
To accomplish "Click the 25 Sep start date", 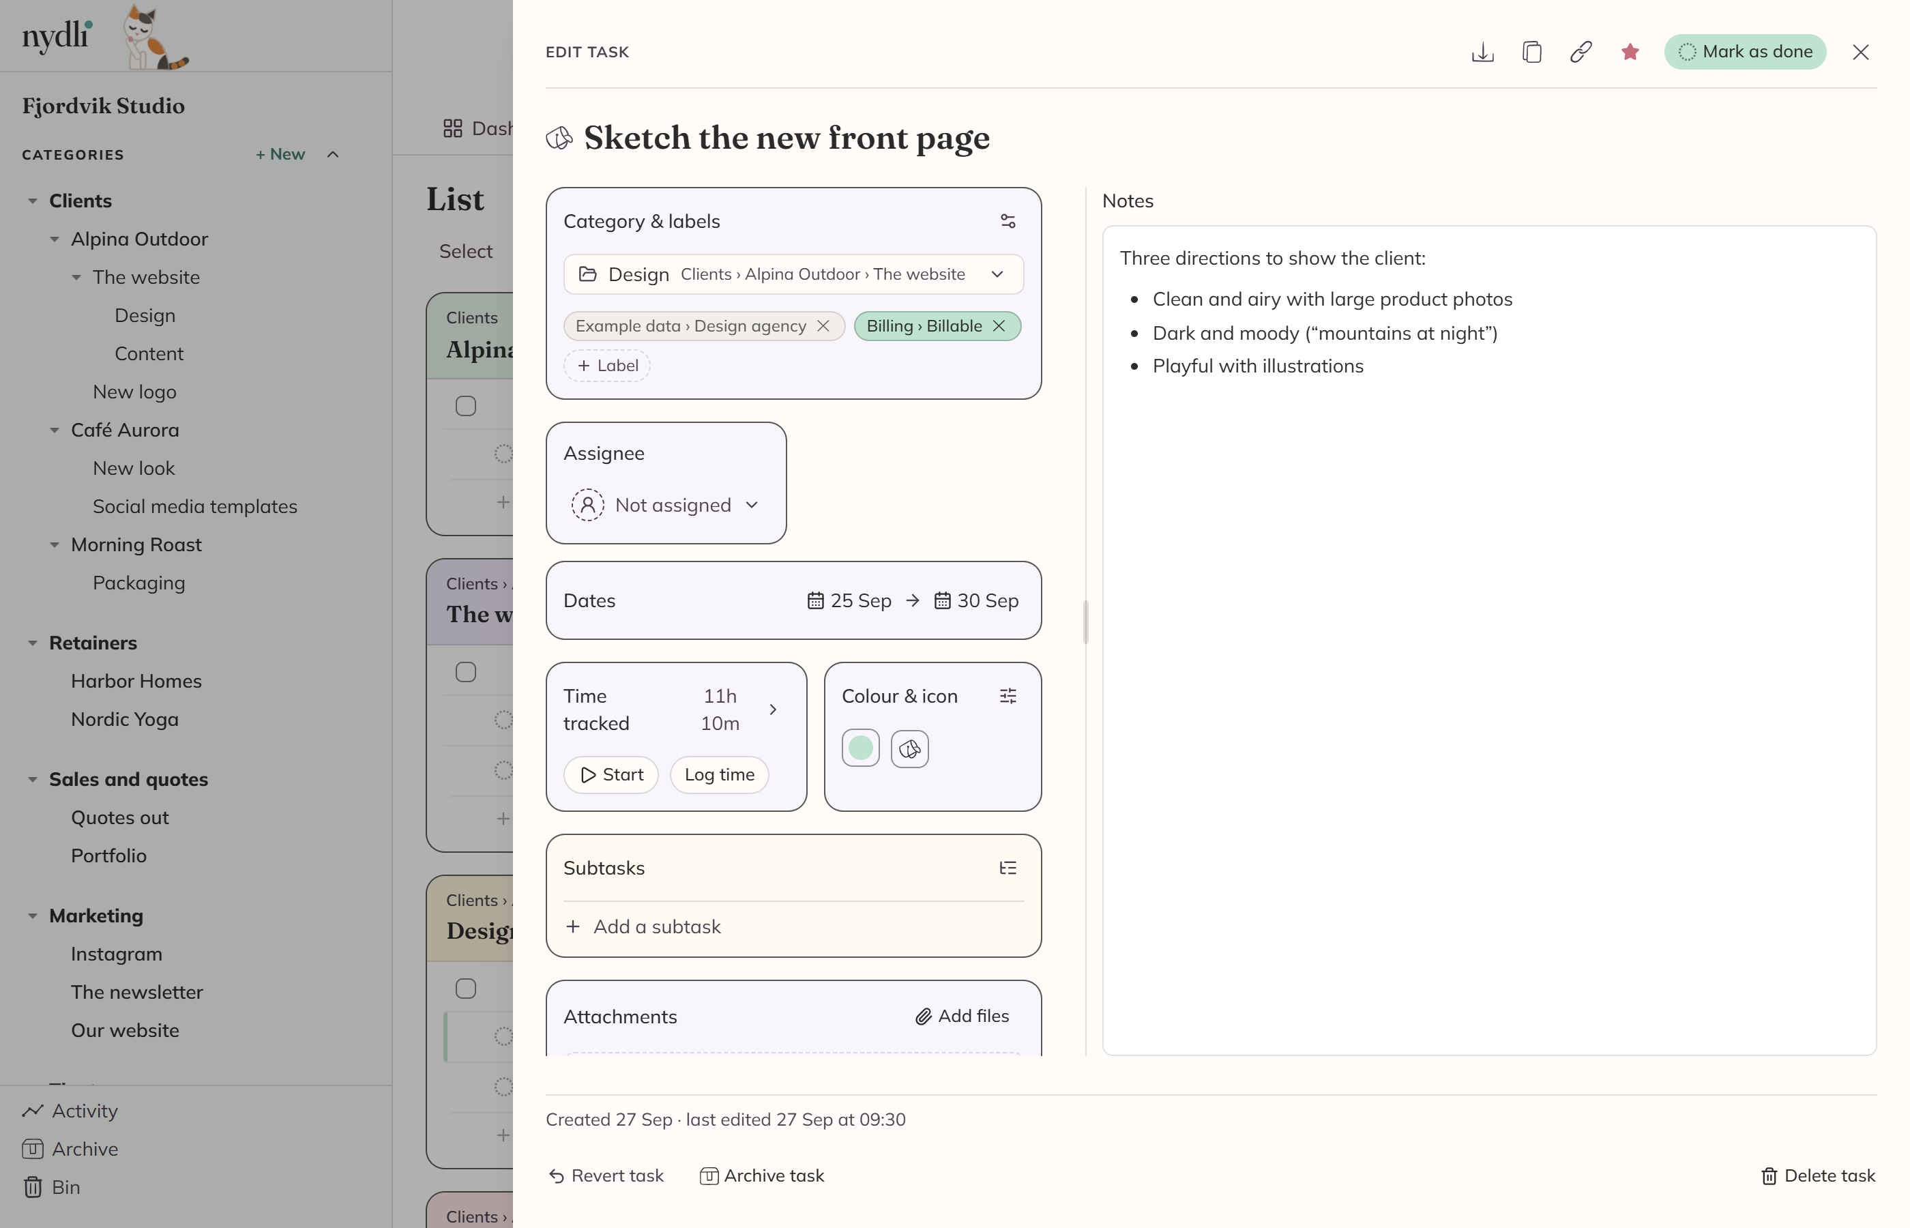I will click(849, 600).
